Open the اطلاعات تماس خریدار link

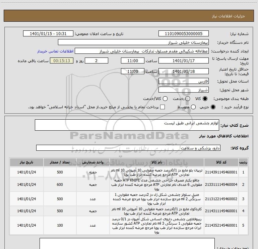55,51
